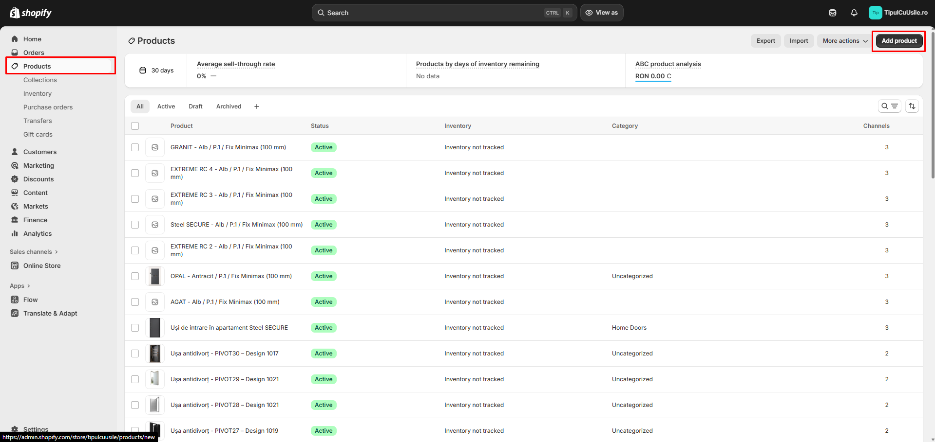
Task: Select all products checkbox in header
Action: 135,126
